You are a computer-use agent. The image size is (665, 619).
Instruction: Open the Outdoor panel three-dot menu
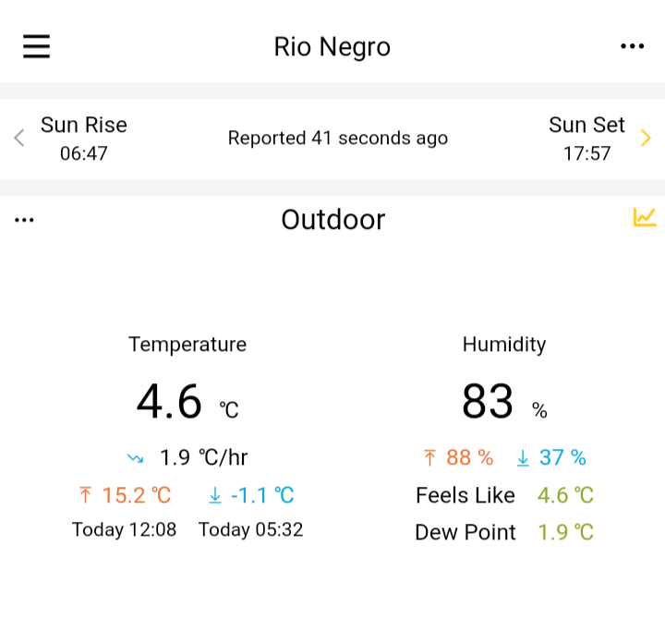(24, 220)
